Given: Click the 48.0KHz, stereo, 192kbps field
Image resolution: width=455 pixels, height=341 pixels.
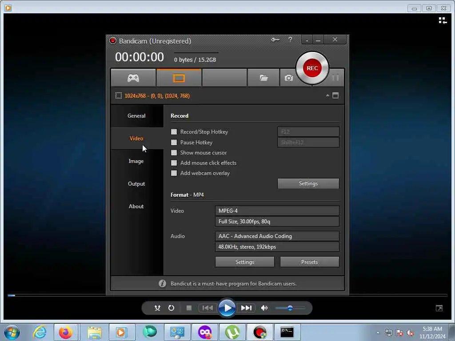Looking at the screenshot, I should [x=277, y=247].
